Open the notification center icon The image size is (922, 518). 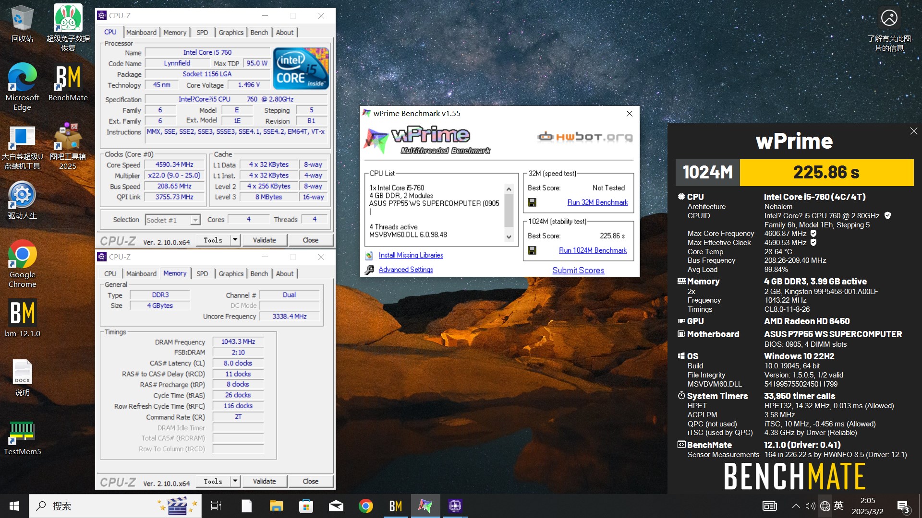coord(903,506)
